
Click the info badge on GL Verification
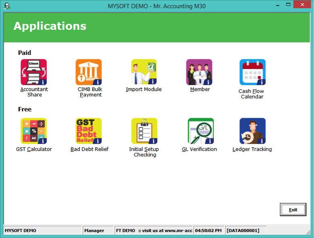209,141
